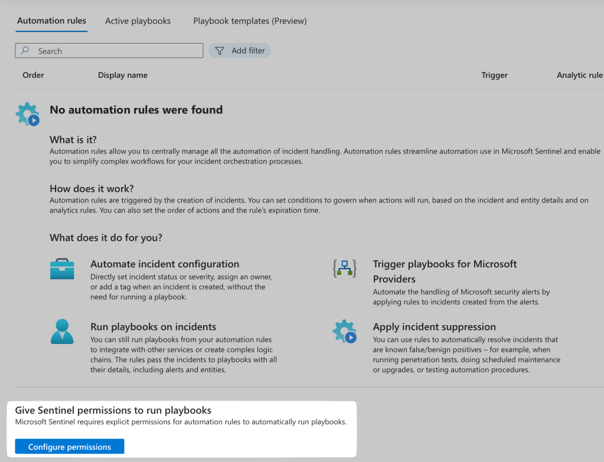Screen dimensions: 604x462
Task: Open the Active playbooks tab
Action: point(138,21)
